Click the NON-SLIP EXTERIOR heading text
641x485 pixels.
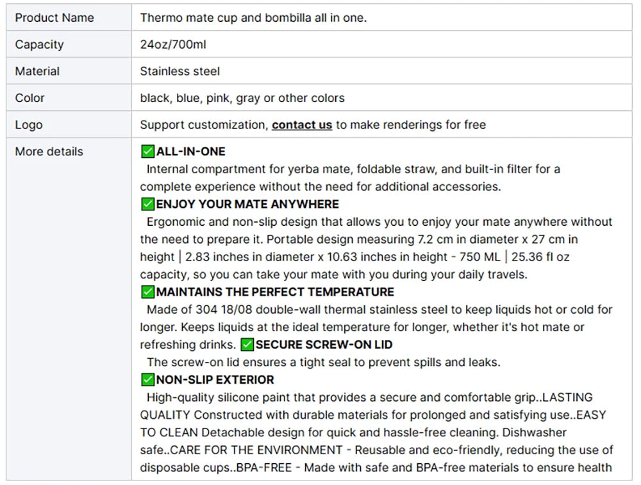(x=215, y=380)
